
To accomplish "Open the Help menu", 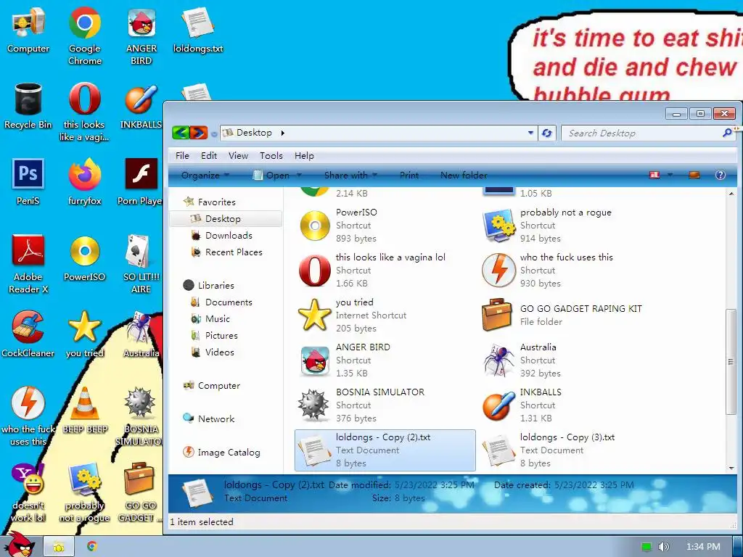I will (304, 155).
